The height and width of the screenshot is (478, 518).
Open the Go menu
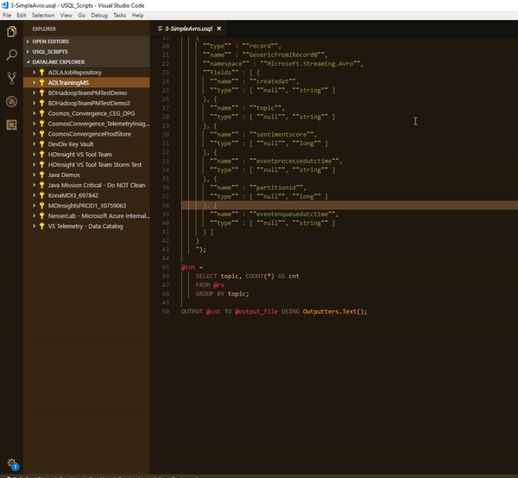coord(82,16)
